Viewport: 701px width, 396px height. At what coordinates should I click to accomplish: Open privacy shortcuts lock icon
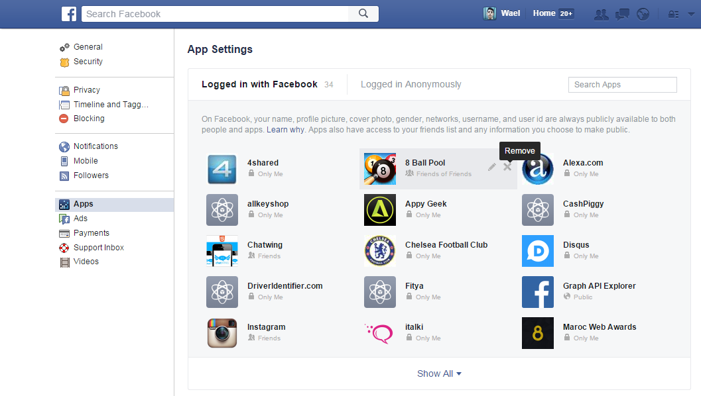(x=673, y=15)
